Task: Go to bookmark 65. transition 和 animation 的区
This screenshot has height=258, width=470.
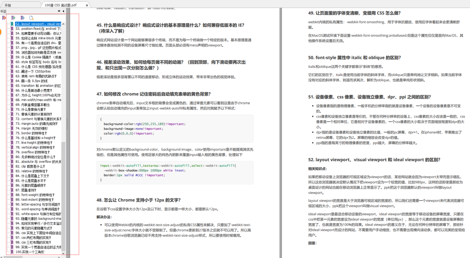Action: coord(38,86)
